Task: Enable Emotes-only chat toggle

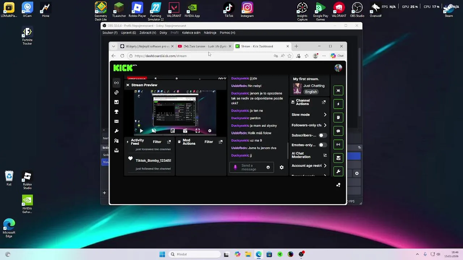Action: coord(322,145)
